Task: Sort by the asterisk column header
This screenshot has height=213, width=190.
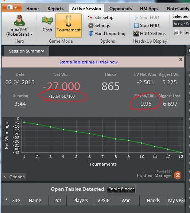Action: coord(6,201)
